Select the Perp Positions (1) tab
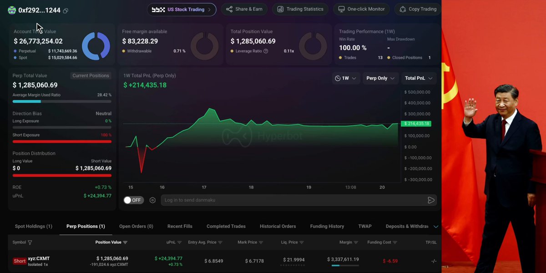The height and width of the screenshot is (273, 546). [x=86, y=226]
